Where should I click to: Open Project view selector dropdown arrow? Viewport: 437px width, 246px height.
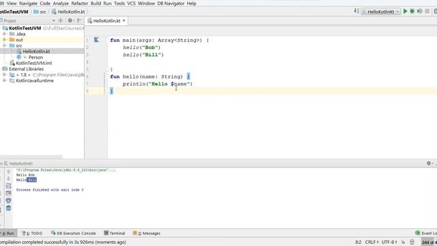tap(53, 20)
